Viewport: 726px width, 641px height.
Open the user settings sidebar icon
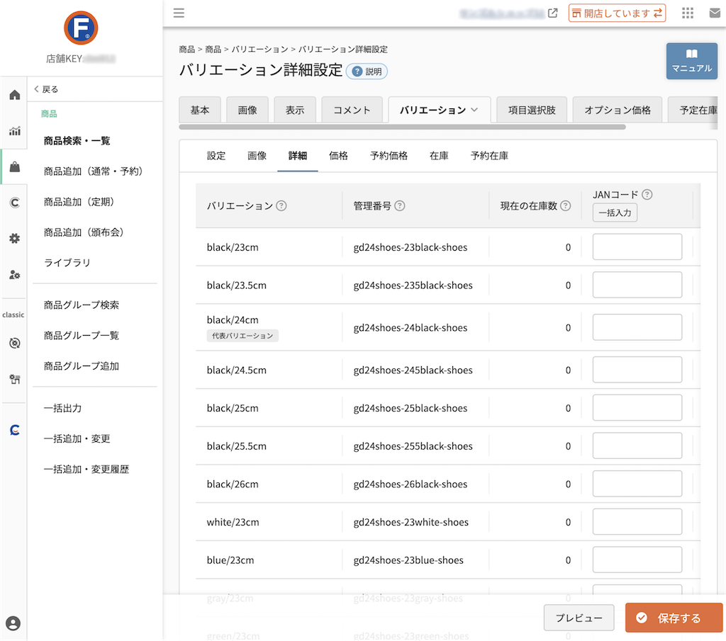point(15,275)
